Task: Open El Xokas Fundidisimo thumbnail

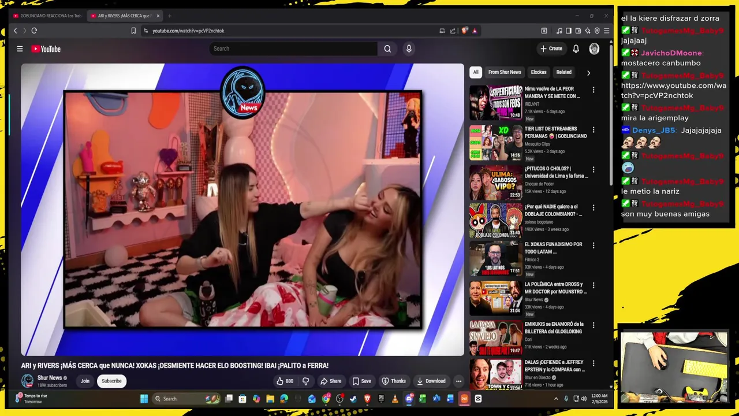Action: [495, 258]
